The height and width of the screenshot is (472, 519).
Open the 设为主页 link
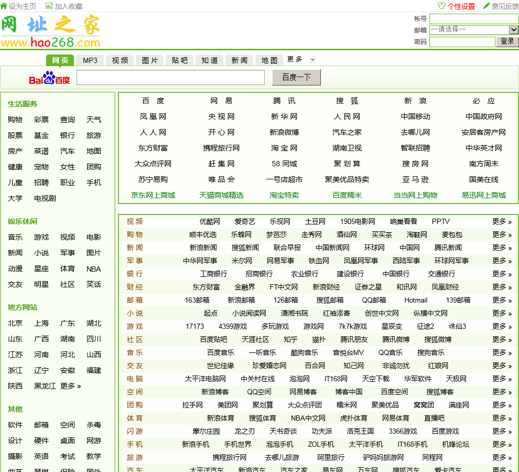(23, 6)
